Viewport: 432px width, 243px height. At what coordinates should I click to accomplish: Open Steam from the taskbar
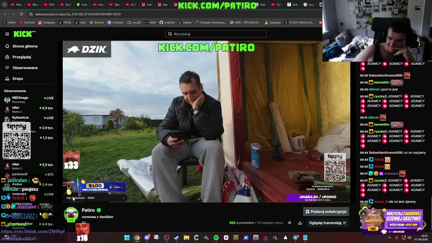point(177,238)
